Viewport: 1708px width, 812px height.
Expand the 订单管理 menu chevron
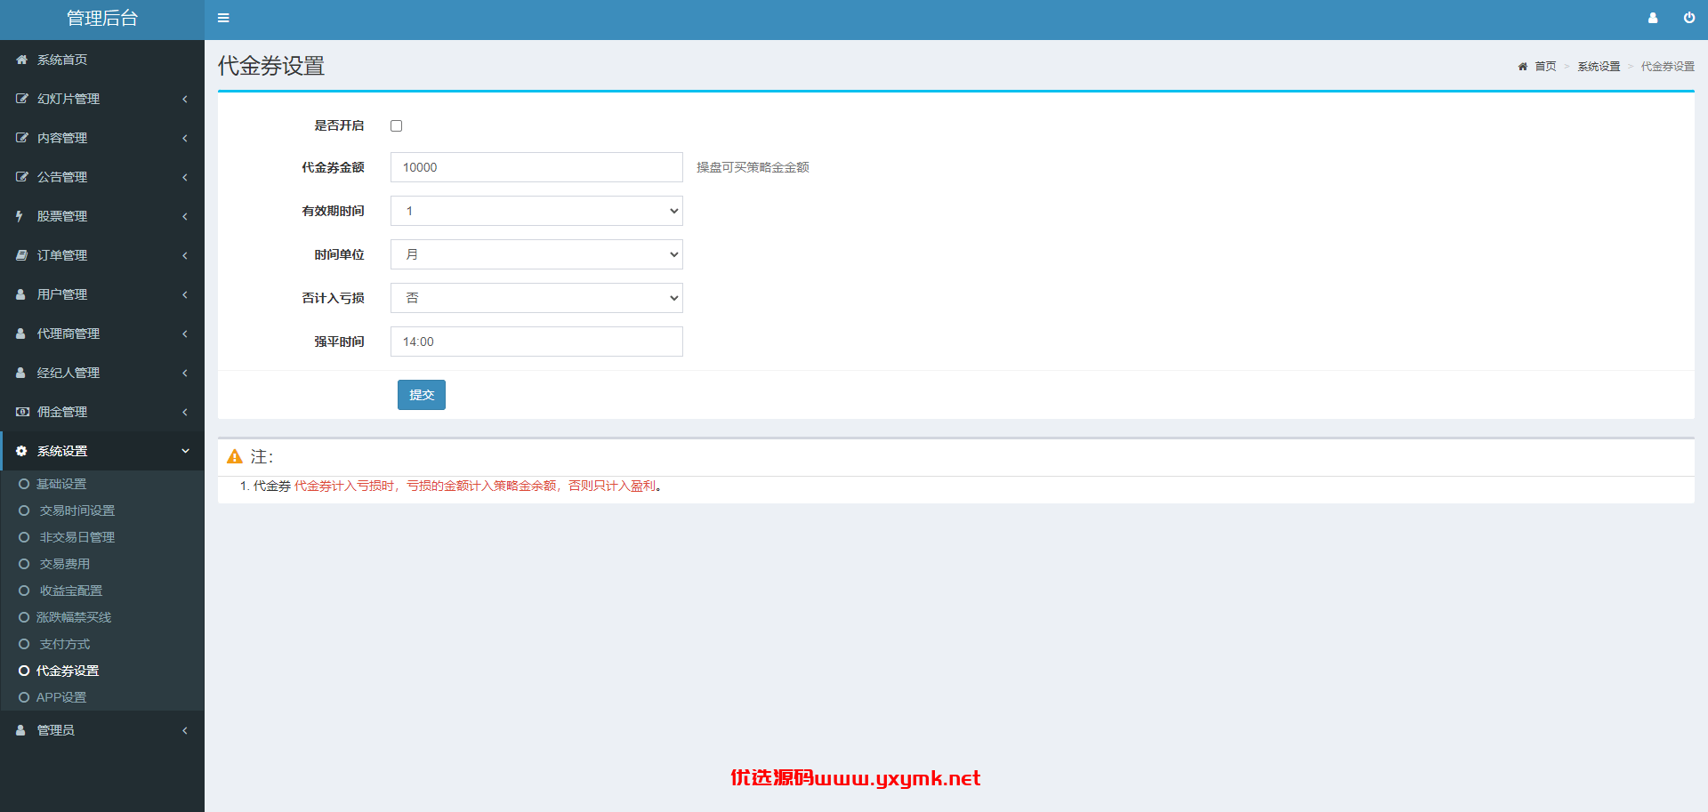click(185, 255)
